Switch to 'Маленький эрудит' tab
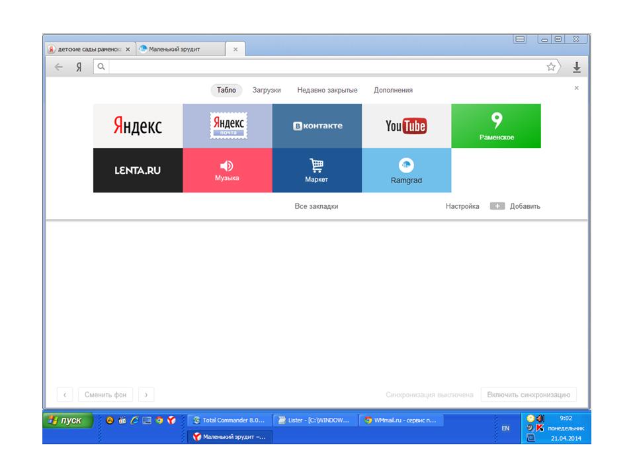This screenshot has height=476, width=635. (181, 49)
